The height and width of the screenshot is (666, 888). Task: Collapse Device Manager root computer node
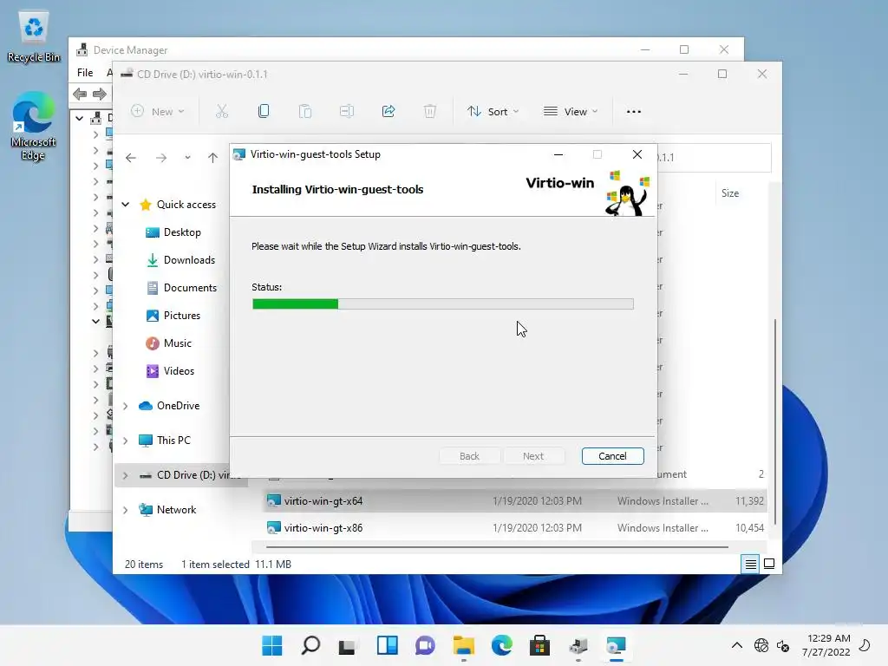80,118
